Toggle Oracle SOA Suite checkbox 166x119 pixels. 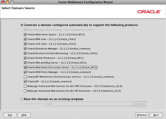pyautogui.click(x=25, y=44)
